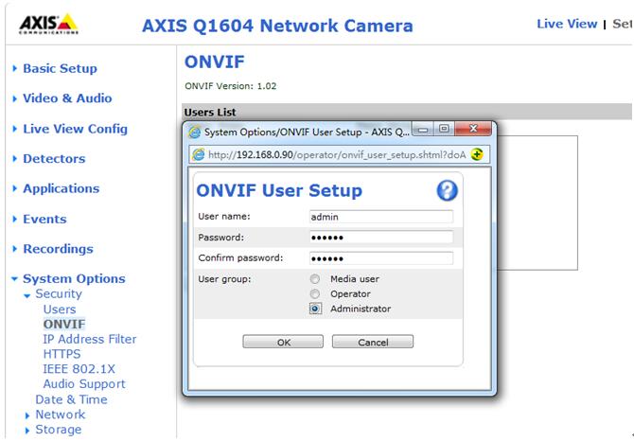Click the AXIS Communications logo
The height and width of the screenshot is (442, 634).
48,25
